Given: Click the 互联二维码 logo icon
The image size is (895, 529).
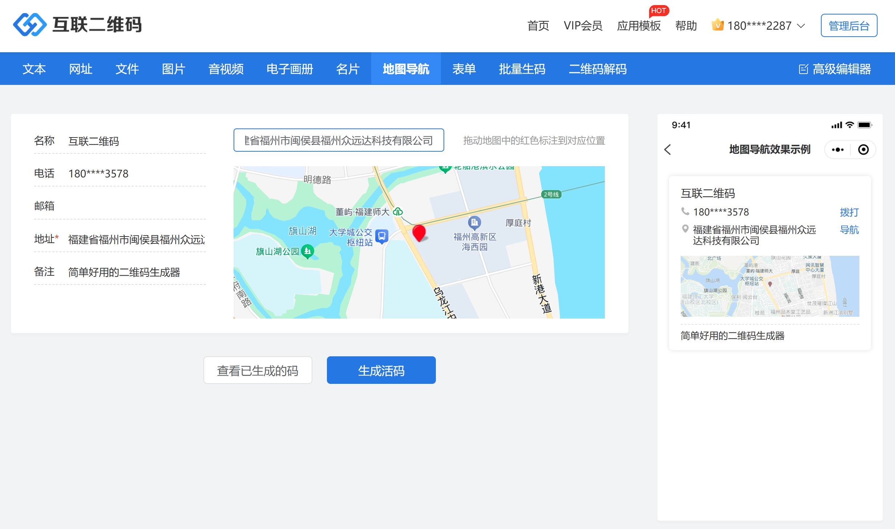Looking at the screenshot, I should (x=30, y=25).
